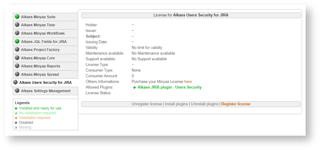Screen dimensions: 320x150
Task: Select the Alkaes Minyaa Workflows tab
Action: pos(46,33)
